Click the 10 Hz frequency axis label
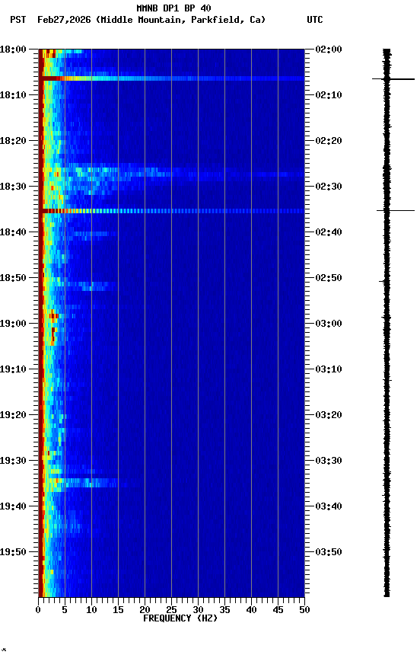The width and height of the screenshot is (420, 658). (x=91, y=610)
